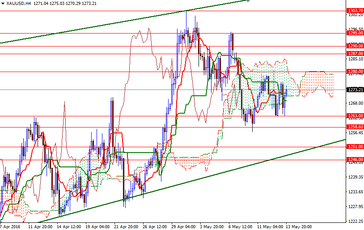The height and width of the screenshot is (230, 364).
Task: Click the 6 May 12:00 time axis label
Action: 240,226
